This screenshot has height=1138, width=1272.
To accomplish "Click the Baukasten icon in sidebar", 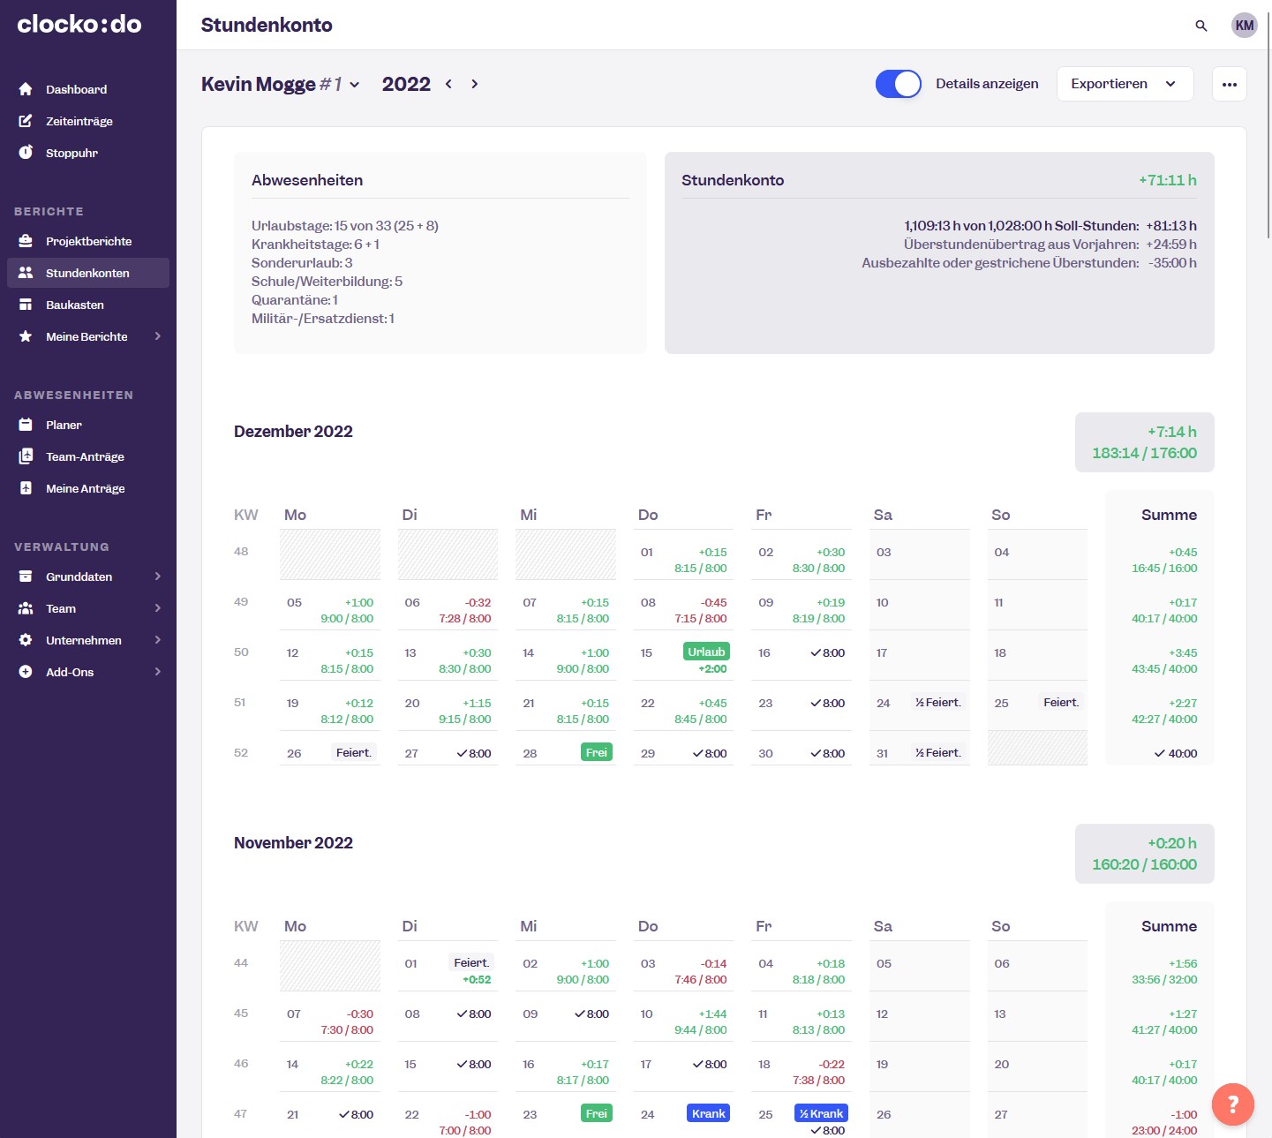I will click(26, 305).
